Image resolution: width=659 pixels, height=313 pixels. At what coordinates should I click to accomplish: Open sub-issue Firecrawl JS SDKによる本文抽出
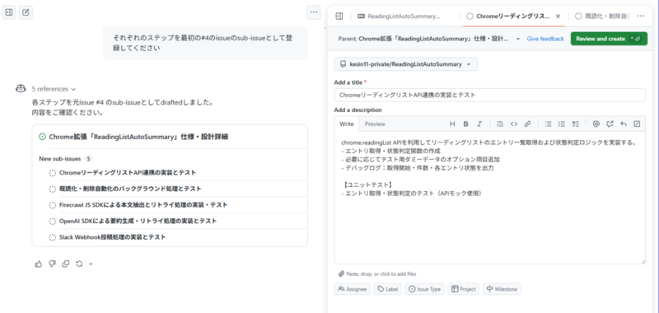point(143,205)
